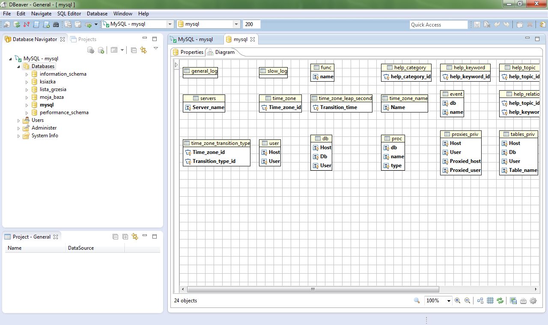Image resolution: width=548 pixels, height=325 pixels.
Task: Select the time_zone_transition_type table header
Action: coord(217,143)
